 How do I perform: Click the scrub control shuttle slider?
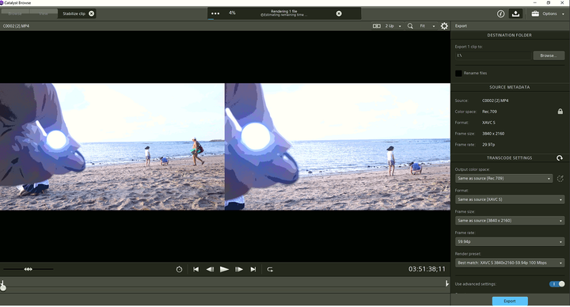coord(28,269)
